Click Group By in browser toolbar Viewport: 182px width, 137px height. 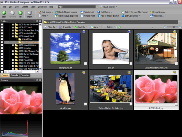66,27
